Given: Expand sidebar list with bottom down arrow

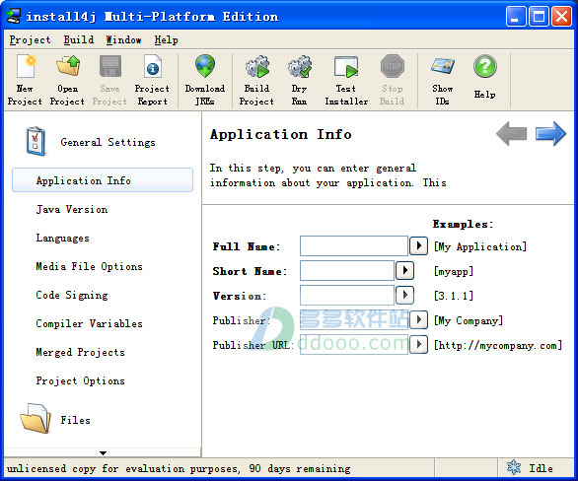Looking at the screenshot, I should 103,453.
